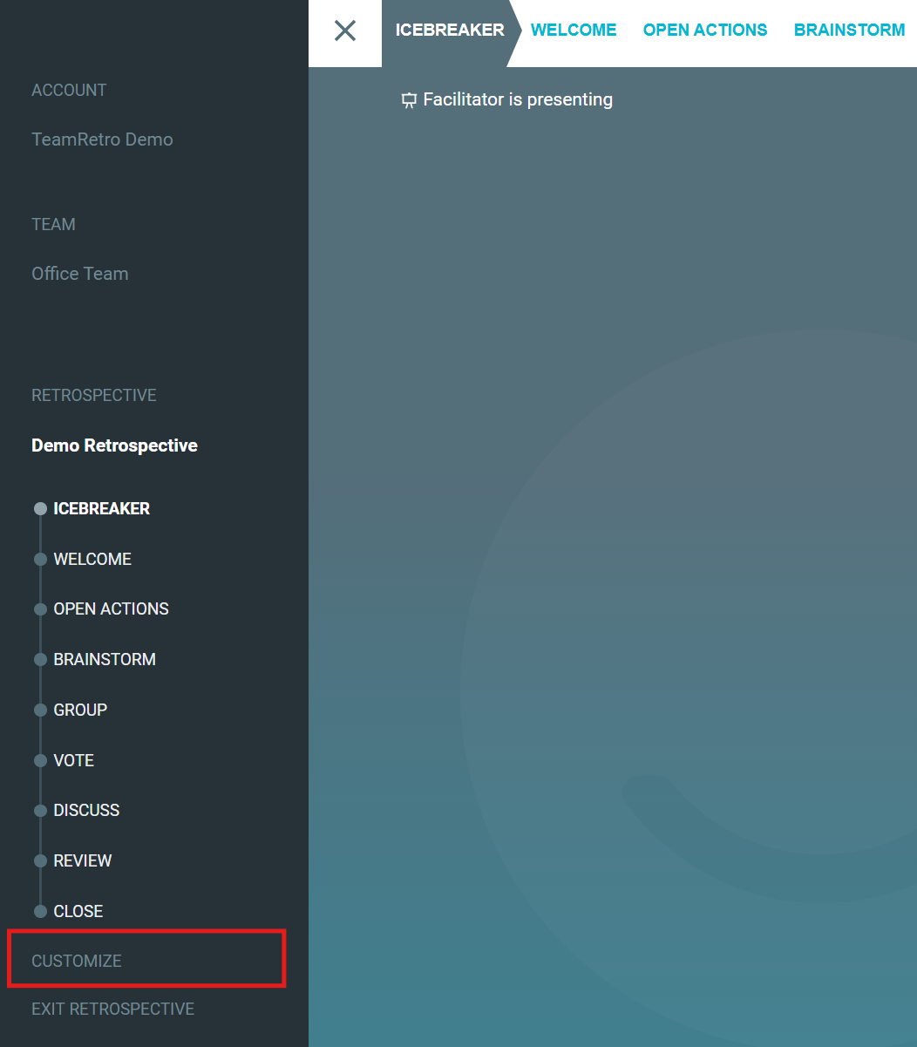Image resolution: width=917 pixels, height=1047 pixels.
Task: Go to ICEBREAKER step in sidebar
Action: [x=101, y=508]
